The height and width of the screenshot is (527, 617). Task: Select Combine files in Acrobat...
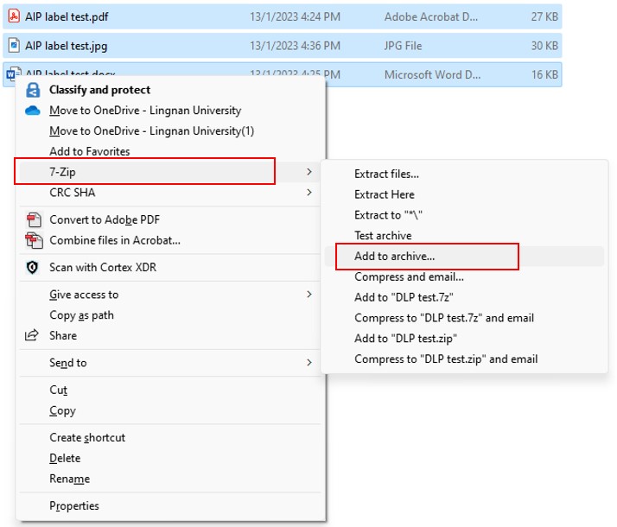coord(115,240)
